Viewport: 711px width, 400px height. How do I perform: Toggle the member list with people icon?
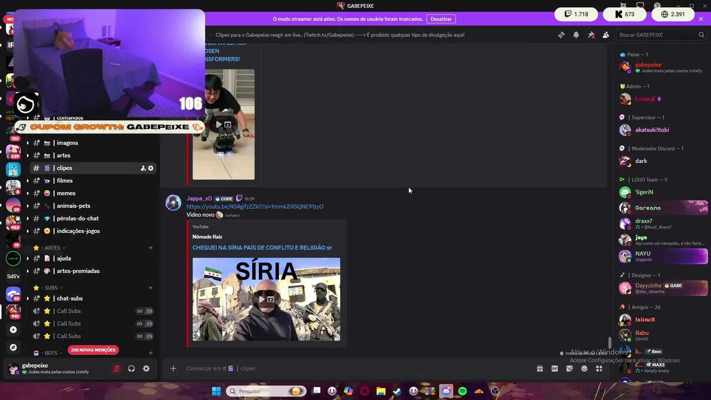tap(606, 34)
